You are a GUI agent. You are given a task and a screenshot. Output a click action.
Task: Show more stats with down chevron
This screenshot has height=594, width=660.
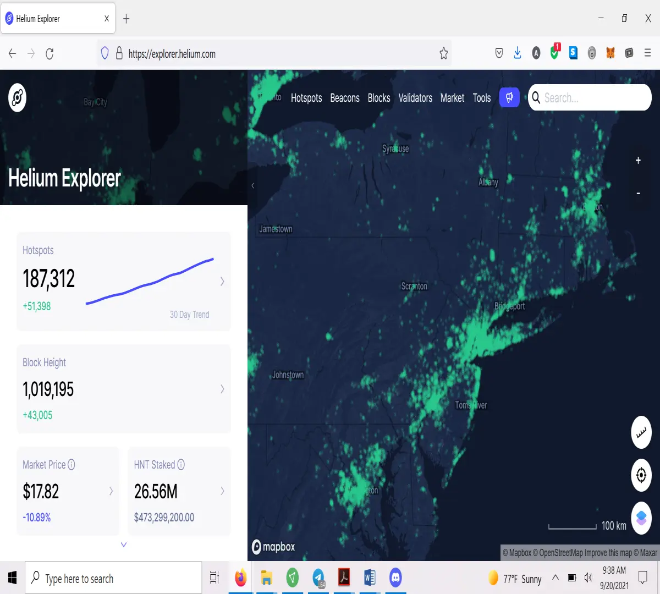click(x=124, y=544)
